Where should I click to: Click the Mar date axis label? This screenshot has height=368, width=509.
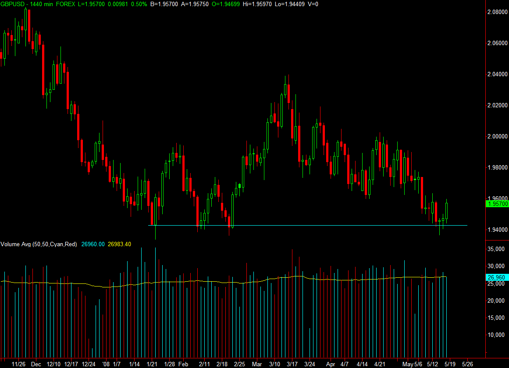point(257,364)
